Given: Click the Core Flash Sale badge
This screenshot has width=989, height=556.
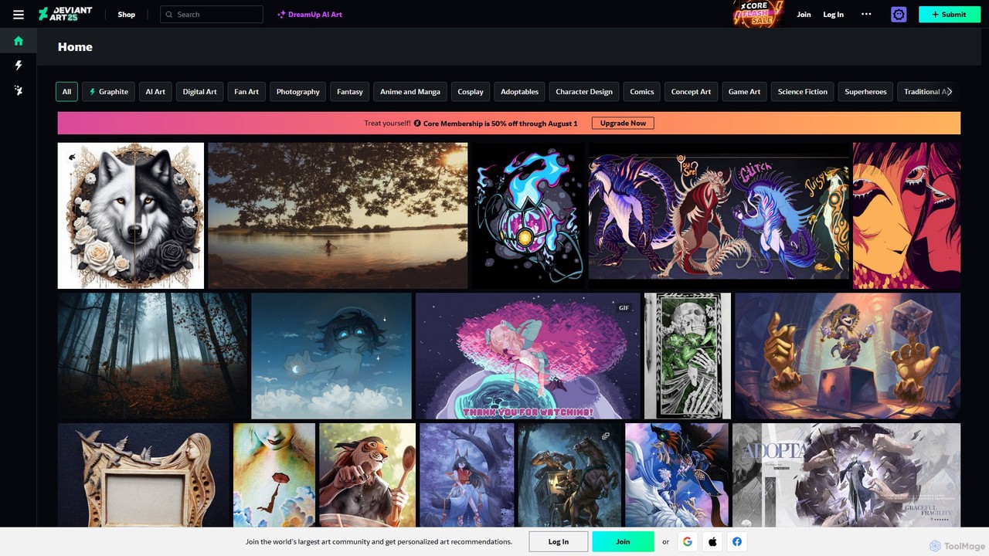Looking at the screenshot, I should point(757,14).
